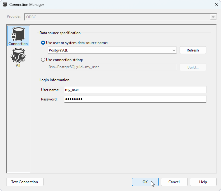
Task: Open Help for the connection dialog
Action: coord(203,182)
